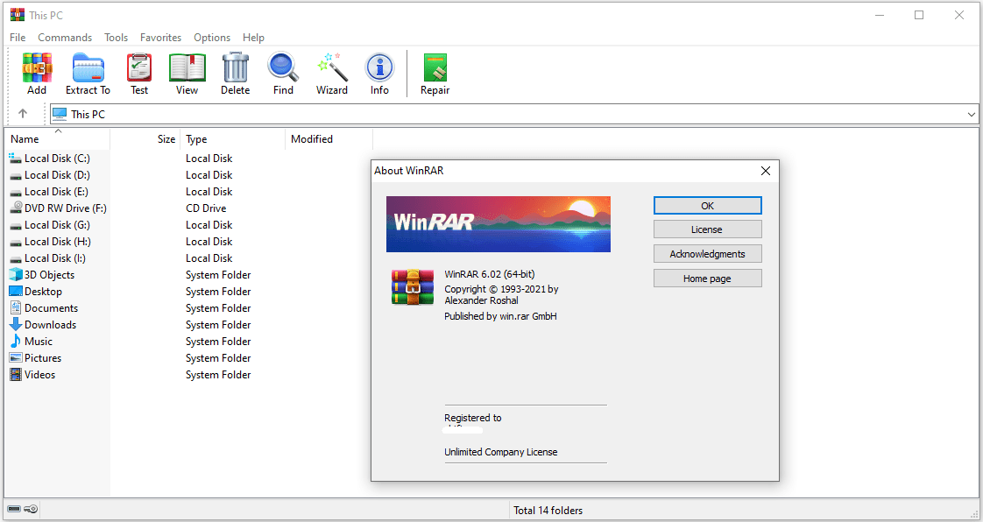The width and height of the screenshot is (983, 522).
Task: Click the Home page button
Action: (707, 279)
